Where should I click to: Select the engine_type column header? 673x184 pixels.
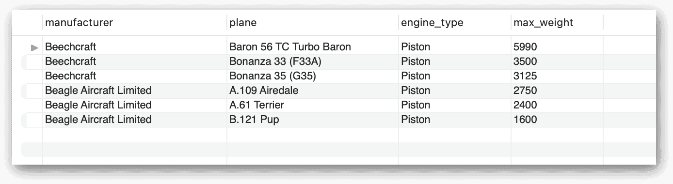[x=455, y=23]
